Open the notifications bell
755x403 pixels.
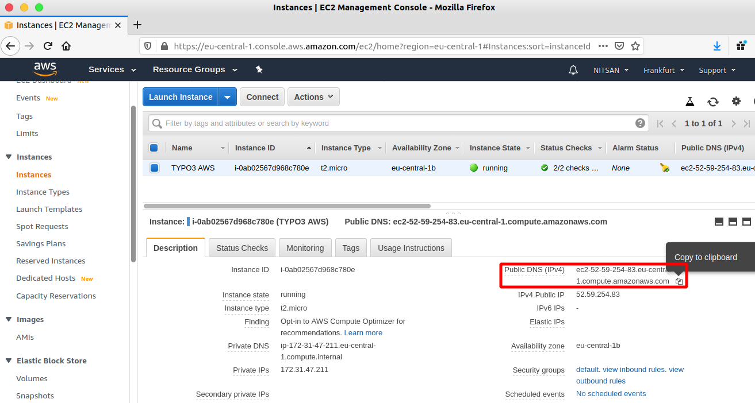point(573,70)
